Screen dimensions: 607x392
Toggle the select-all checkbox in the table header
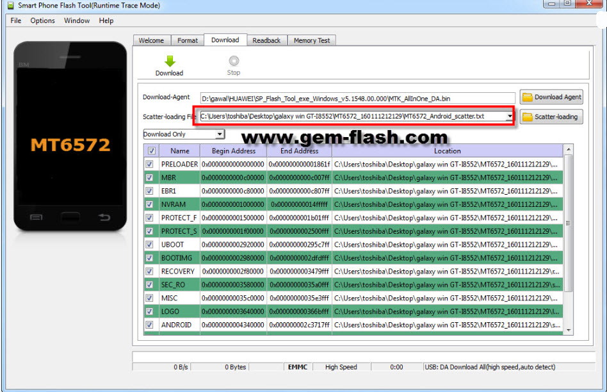coord(152,151)
